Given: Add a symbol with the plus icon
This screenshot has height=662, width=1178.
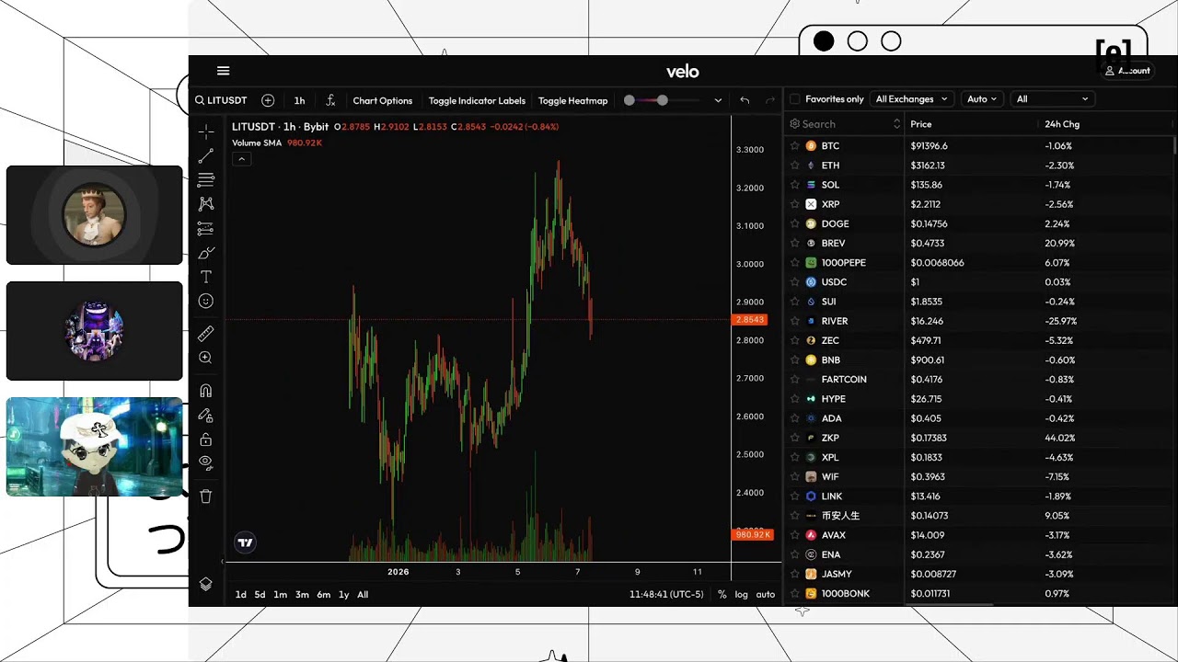Looking at the screenshot, I should click(268, 100).
